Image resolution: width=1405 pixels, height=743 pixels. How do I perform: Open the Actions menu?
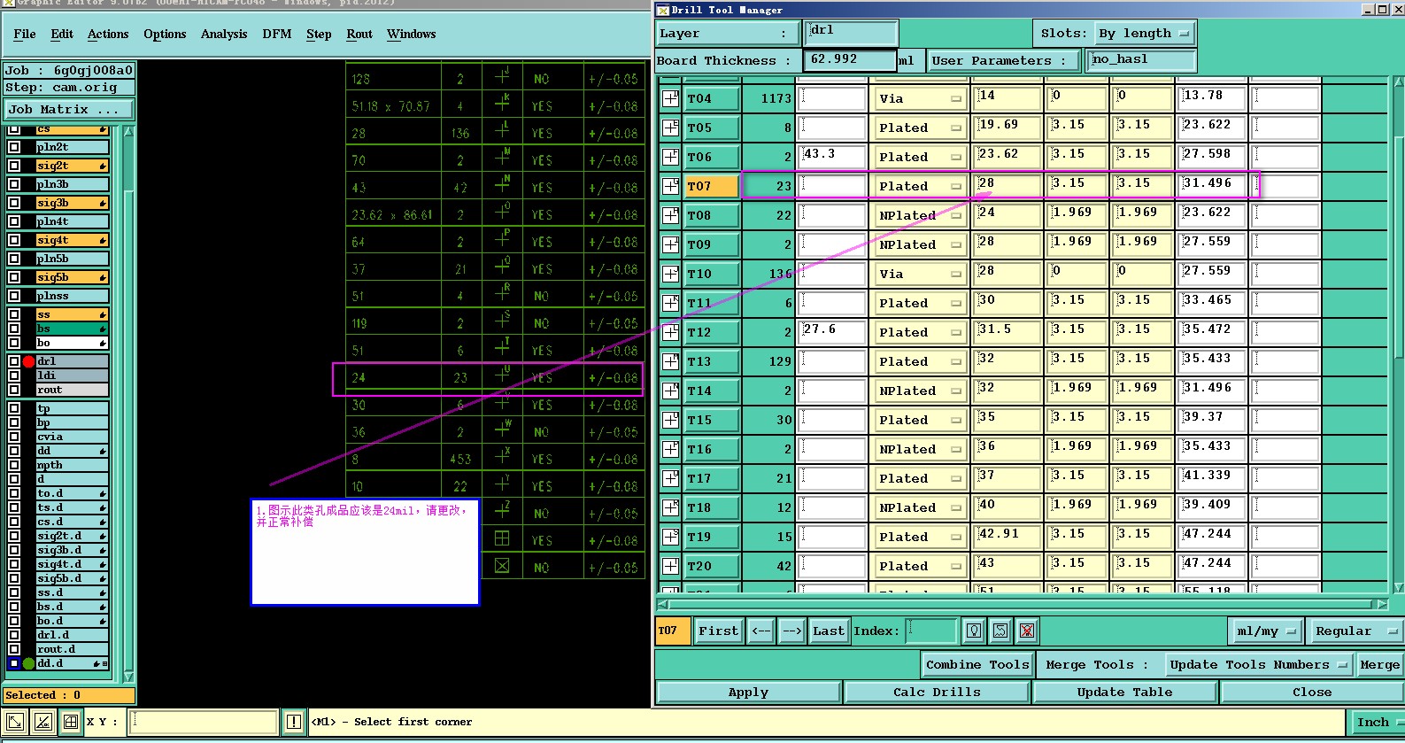(x=108, y=34)
